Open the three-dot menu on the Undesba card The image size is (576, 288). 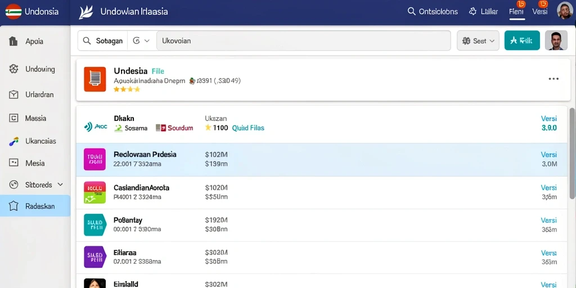(553, 79)
